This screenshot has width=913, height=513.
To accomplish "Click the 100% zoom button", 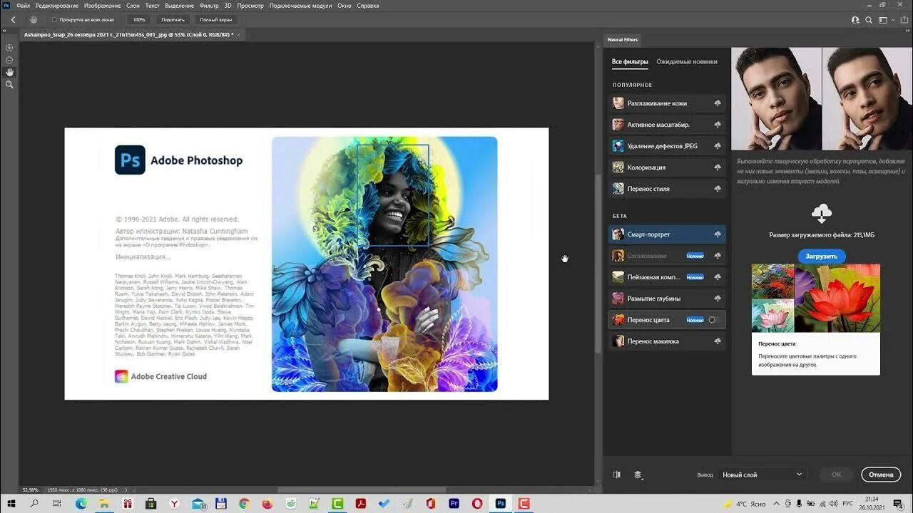I will 139,20.
